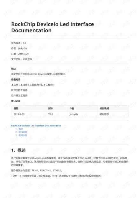Jump to the '1、概述' contents entry
Image resolution: width=140 pixels, height=198 pixels.
19,129
